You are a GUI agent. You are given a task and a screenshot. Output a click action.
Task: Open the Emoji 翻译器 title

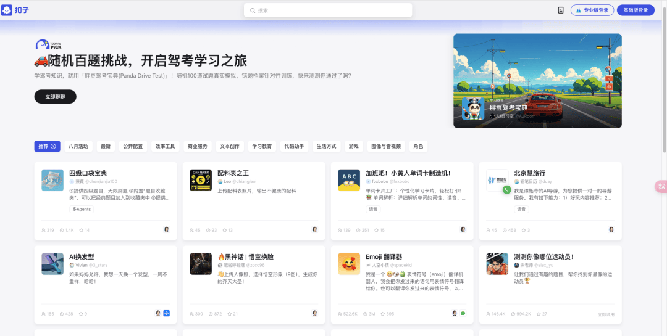pyautogui.click(x=384, y=257)
